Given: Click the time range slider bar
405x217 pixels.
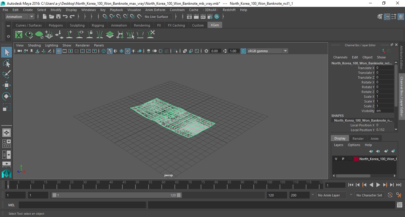Looking at the screenshot, I should [x=116, y=195].
